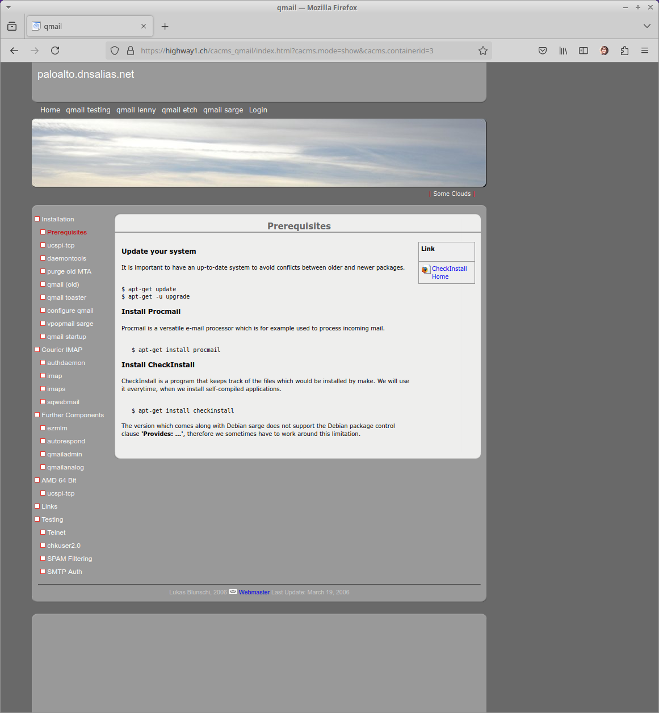Open Prerequisites sidebar entry
Image resolution: width=659 pixels, height=713 pixels.
click(x=67, y=232)
